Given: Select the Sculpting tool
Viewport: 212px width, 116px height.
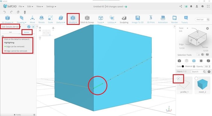Looking at the screenshot, I should point(124,20).
